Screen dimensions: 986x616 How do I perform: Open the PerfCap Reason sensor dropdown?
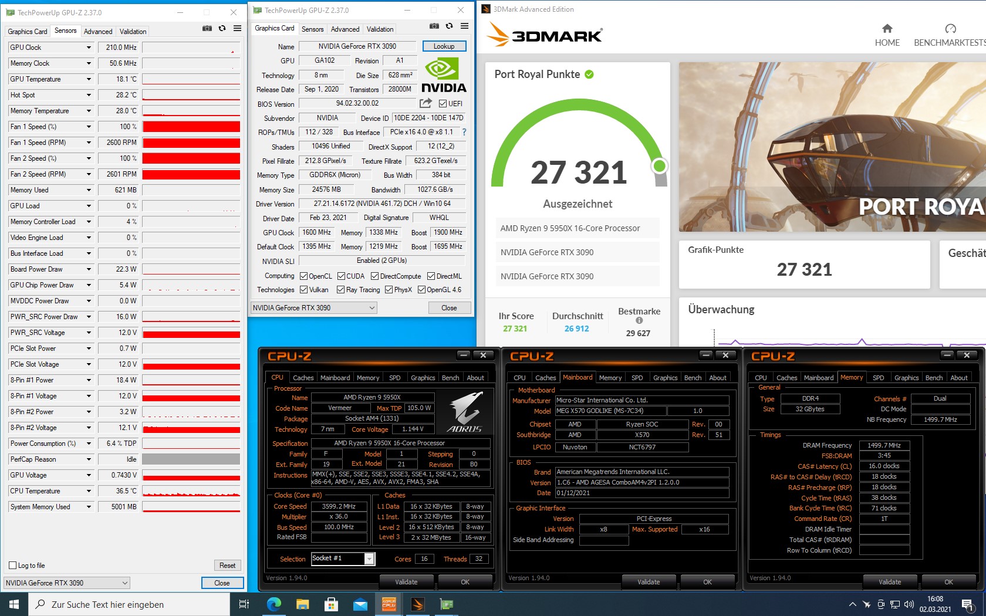[89, 459]
